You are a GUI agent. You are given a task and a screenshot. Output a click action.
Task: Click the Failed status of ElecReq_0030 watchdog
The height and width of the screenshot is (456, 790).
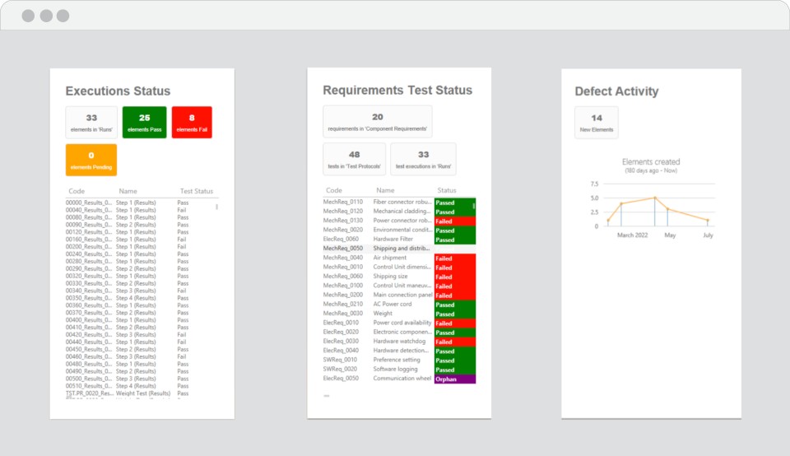[455, 341]
